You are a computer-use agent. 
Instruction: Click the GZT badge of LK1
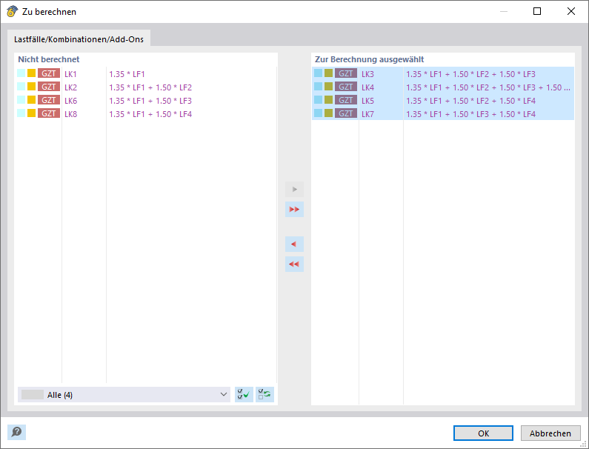pos(49,73)
